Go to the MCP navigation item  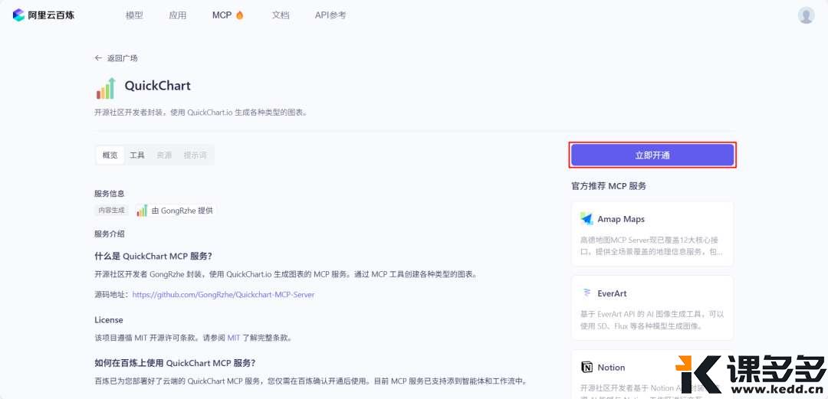222,15
